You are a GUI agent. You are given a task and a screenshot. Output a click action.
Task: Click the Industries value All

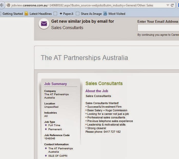tap(46, 116)
